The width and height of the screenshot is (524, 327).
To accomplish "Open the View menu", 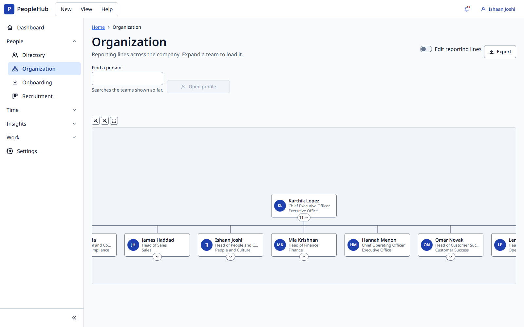I will [x=86, y=9].
